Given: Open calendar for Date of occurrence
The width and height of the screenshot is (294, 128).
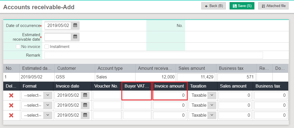Looking at the screenshot, I should [x=75, y=26].
